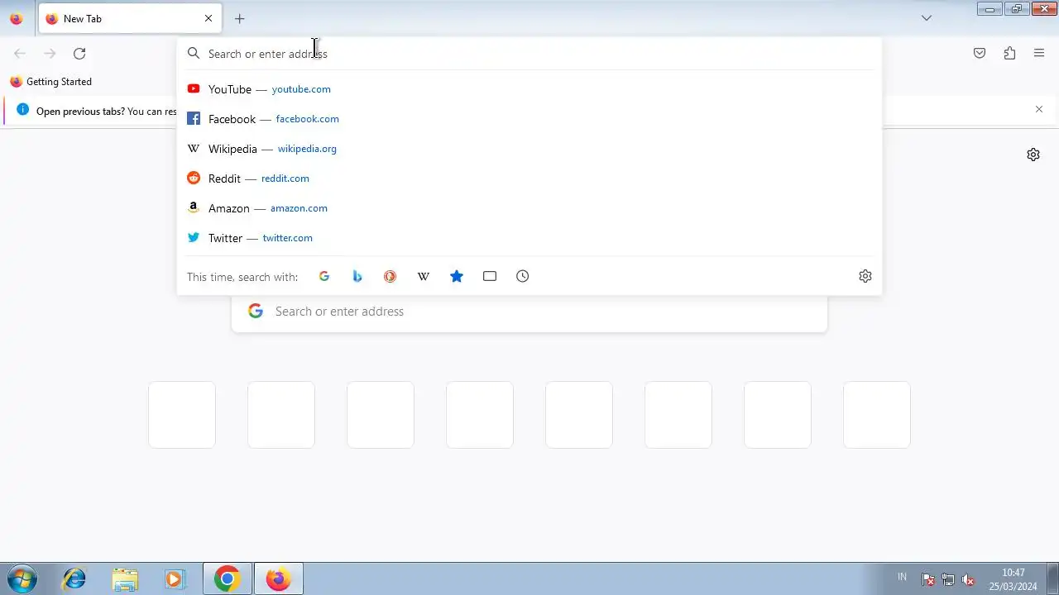Choose the Facebook facebook.com suggestion
Image resolution: width=1059 pixels, height=595 pixels.
click(529, 119)
